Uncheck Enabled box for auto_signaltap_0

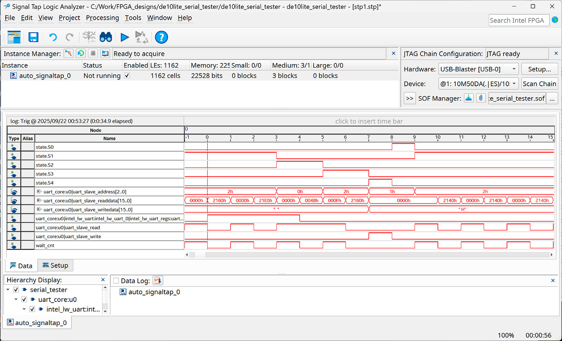pos(127,76)
